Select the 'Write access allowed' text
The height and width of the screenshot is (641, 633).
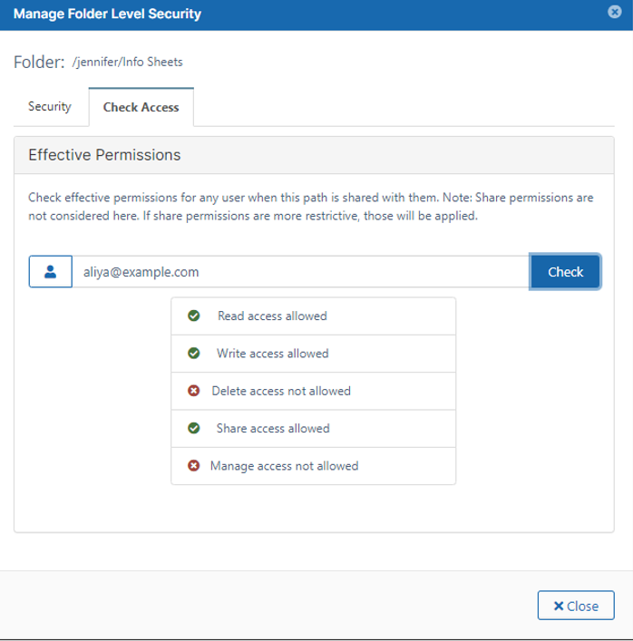click(272, 354)
